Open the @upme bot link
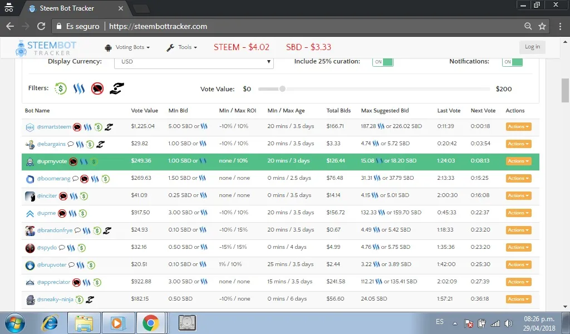Screen dimensions: 570x334 point(46,213)
